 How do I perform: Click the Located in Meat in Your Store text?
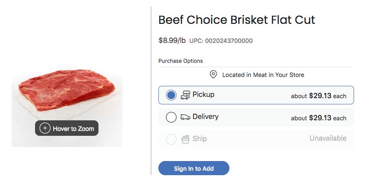coord(263,75)
